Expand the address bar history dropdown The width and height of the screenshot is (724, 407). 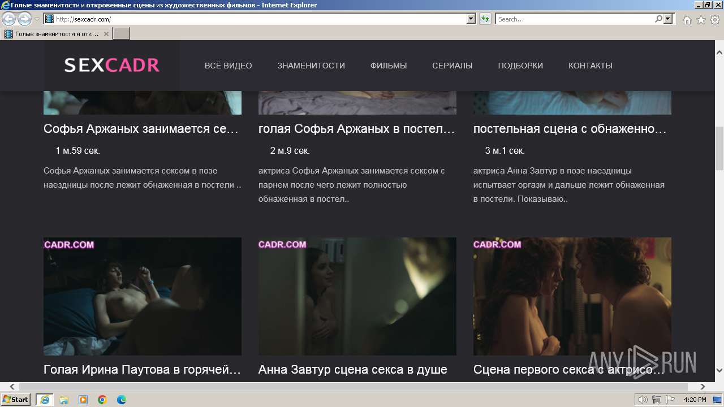pyautogui.click(x=471, y=19)
